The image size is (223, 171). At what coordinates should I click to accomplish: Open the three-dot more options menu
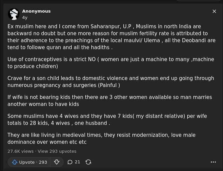tap(213, 162)
